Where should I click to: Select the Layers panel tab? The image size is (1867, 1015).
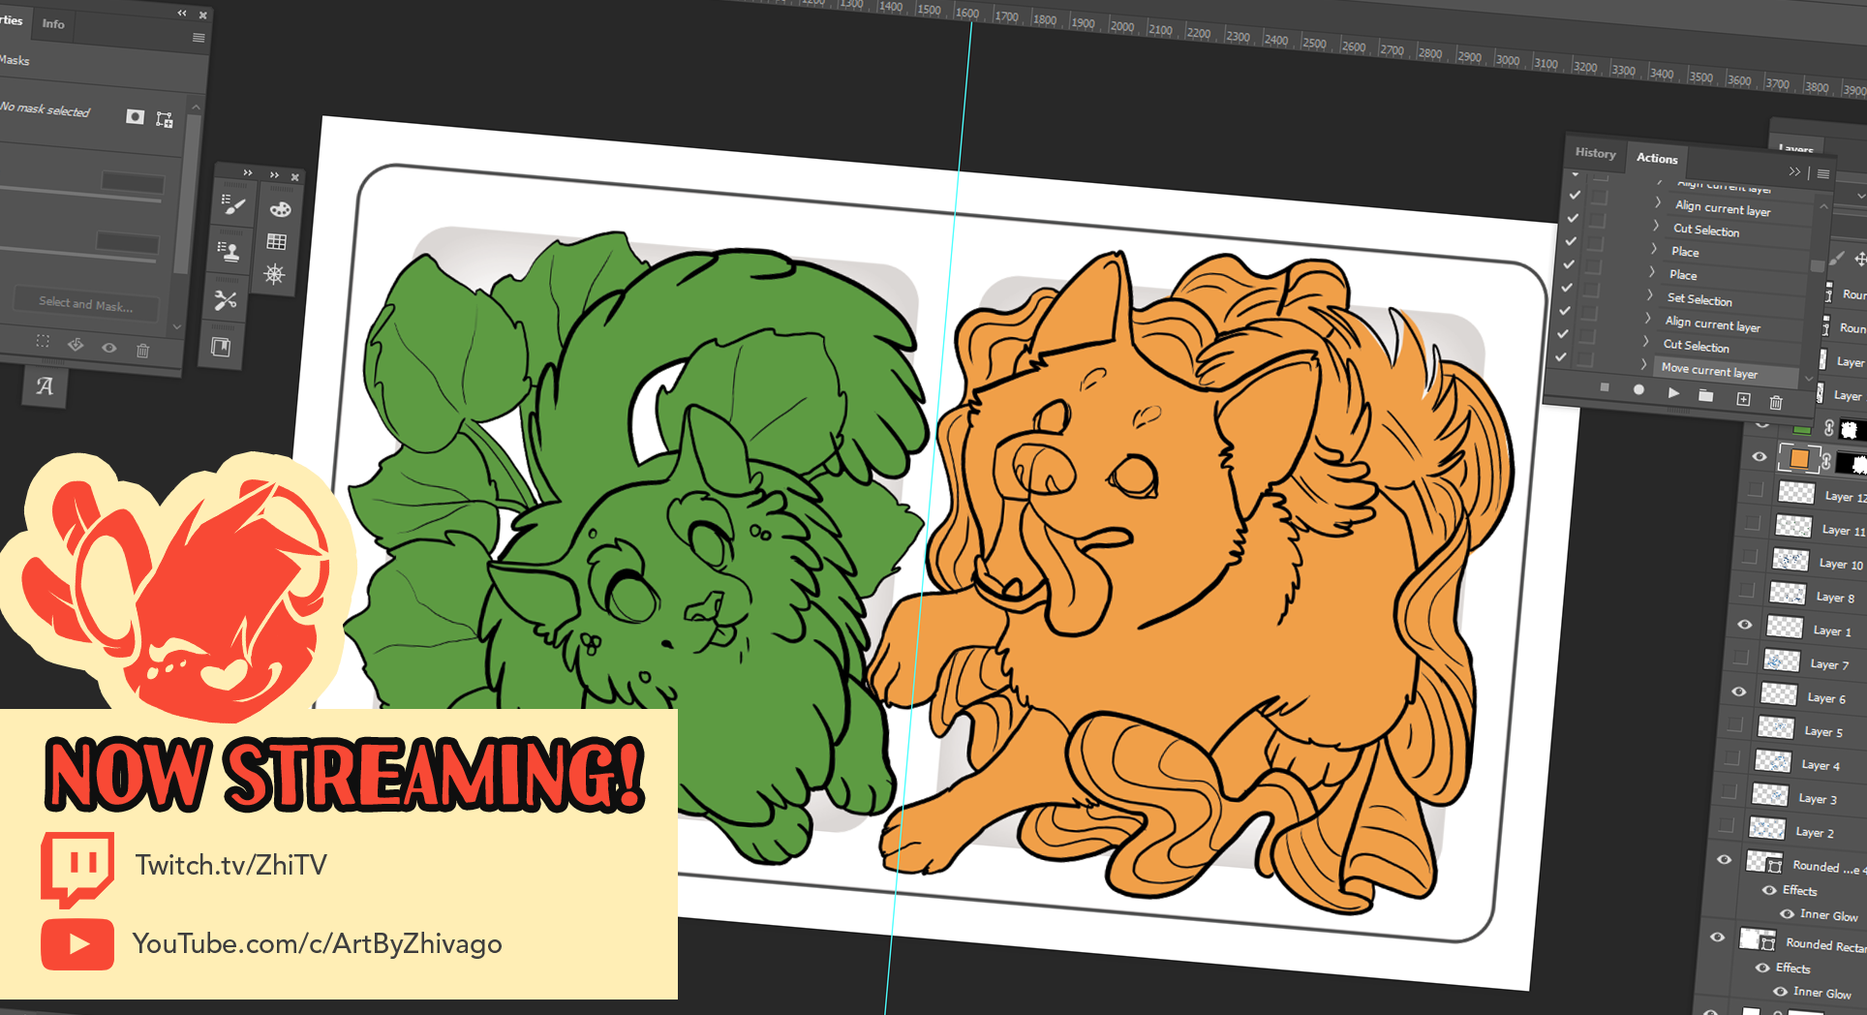[x=1796, y=149]
